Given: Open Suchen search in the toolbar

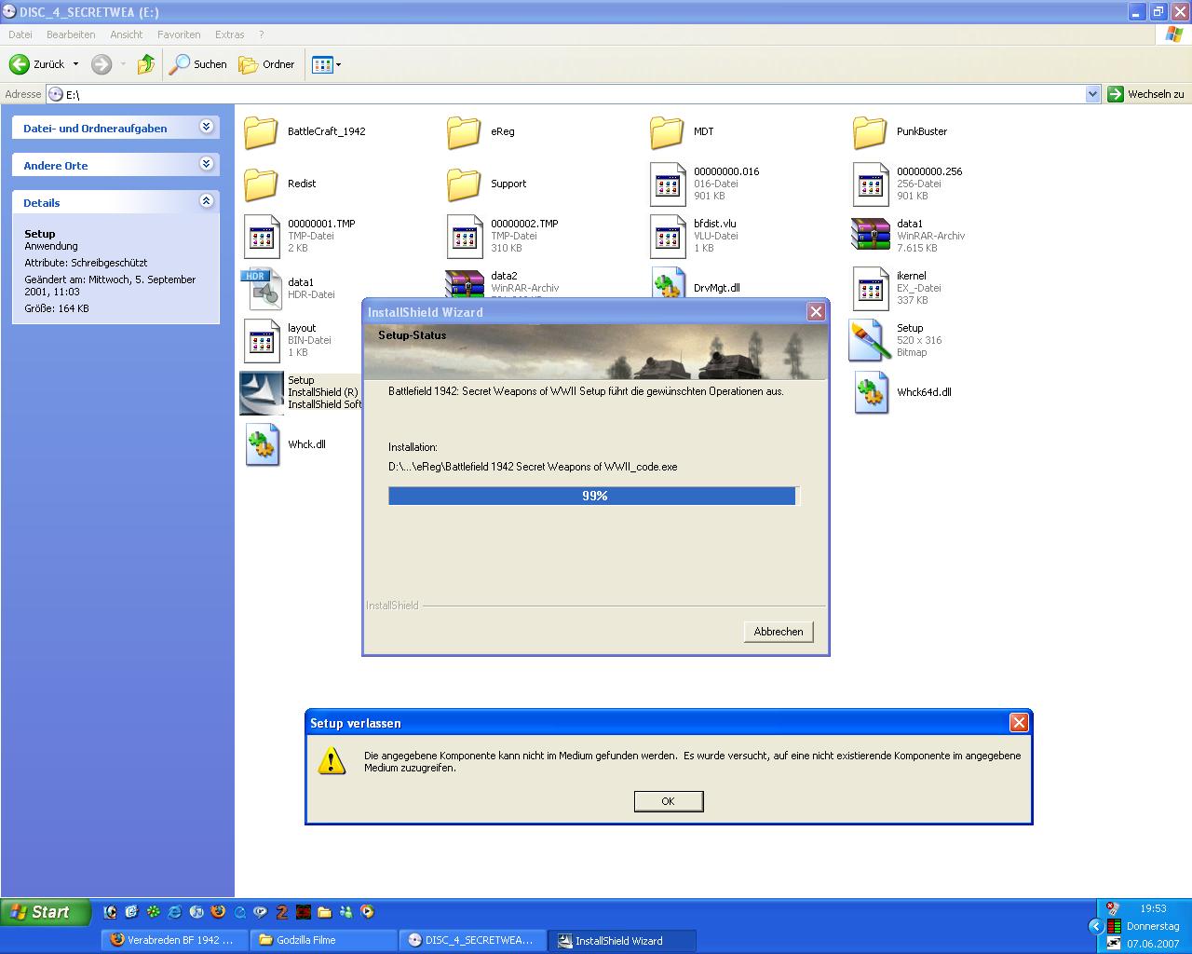Looking at the screenshot, I should tap(197, 64).
